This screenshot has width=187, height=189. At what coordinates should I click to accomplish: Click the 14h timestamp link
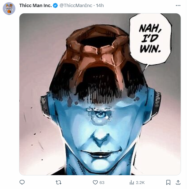pyautogui.click(x=100, y=6)
